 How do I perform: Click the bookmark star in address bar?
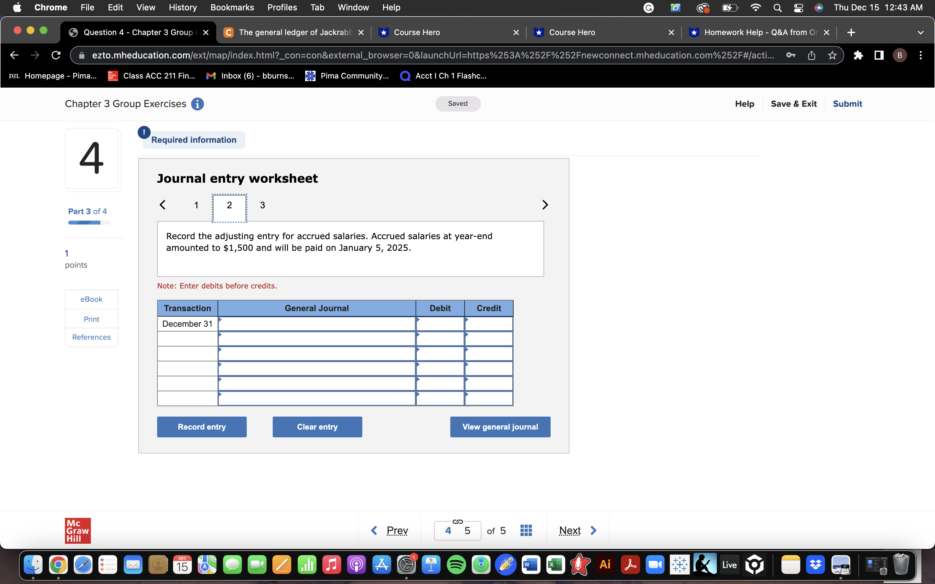click(x=832, y=55)
